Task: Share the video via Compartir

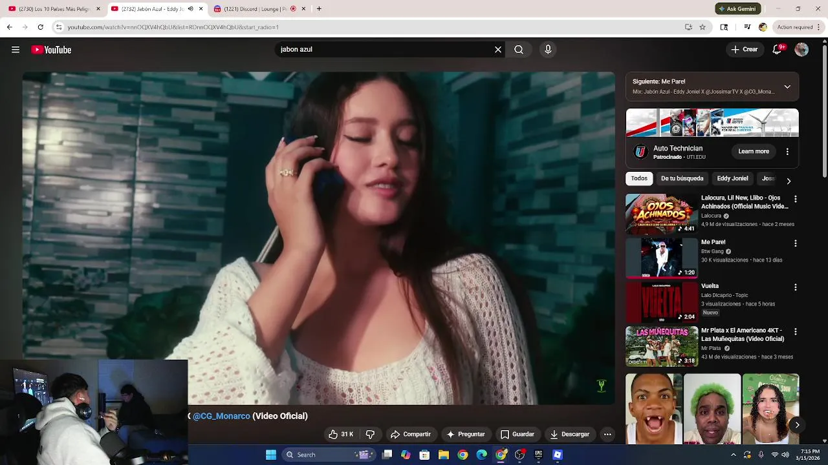Action: (x=411, y=434)
